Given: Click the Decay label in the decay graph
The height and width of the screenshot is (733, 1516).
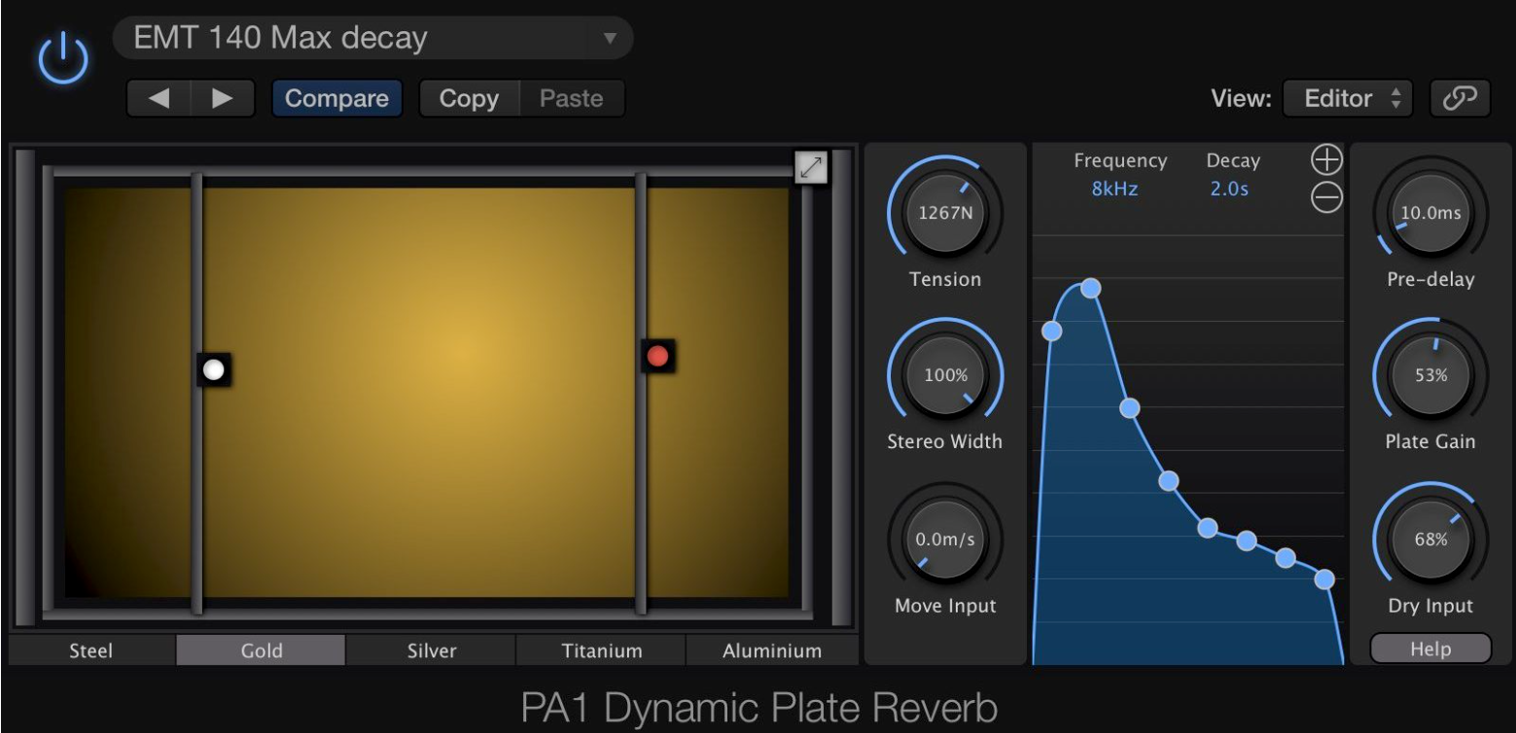Looking at the screenshot, I should pyautogui.click(x=1233, y=161).
